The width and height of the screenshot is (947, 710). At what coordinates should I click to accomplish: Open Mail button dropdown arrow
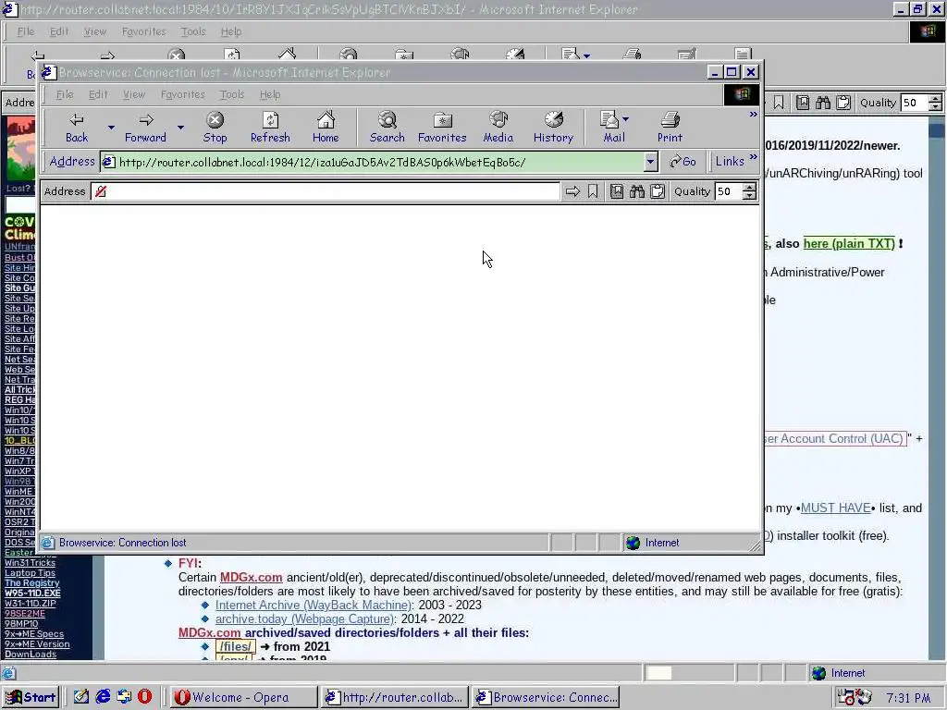pyautogui.click(x=626, y=119)
